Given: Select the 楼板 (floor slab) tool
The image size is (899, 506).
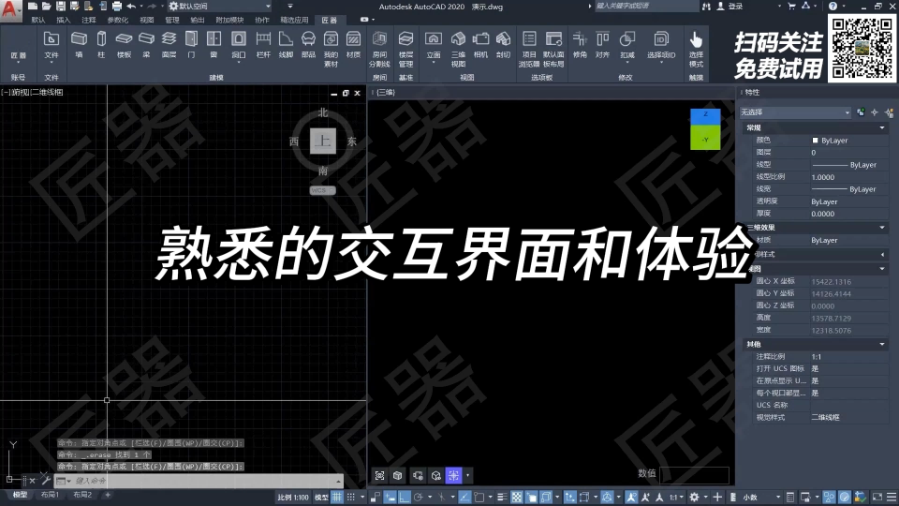Looking at the screenshot, I should (x=124, y=45).
